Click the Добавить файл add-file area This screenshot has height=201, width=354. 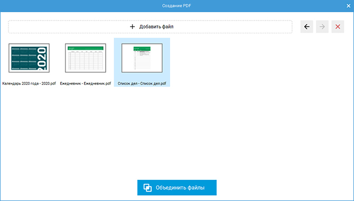click(x=151, y=27)
